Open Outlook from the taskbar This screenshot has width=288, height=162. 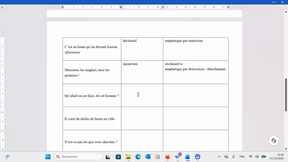pyautogui.click(x=148, y=157)
